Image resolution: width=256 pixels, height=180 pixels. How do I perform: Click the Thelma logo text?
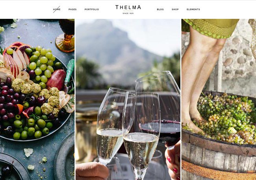(128, 7)
